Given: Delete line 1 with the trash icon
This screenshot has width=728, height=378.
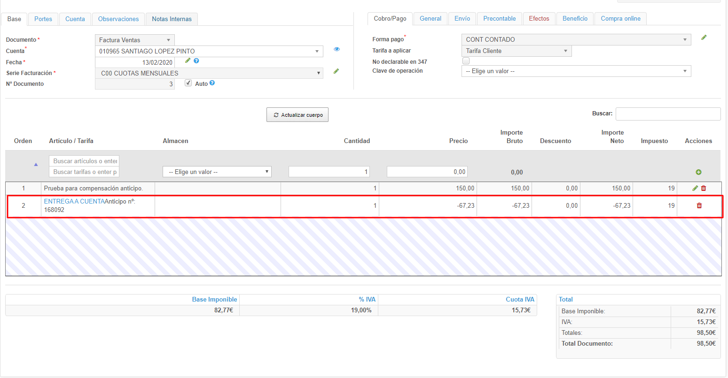Looking at the screenshot, I should (704, 188).
